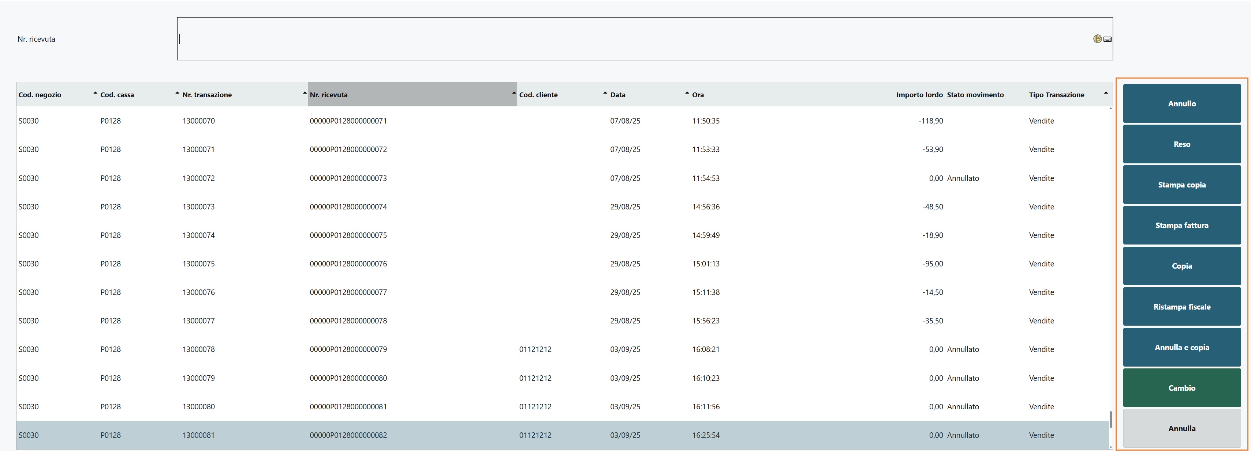Click the time 14:56:36
The height and width of the screenshot is (451, 1251).
click(706, 206)
